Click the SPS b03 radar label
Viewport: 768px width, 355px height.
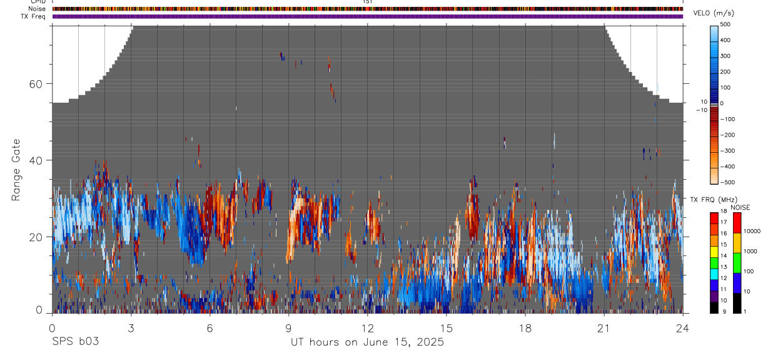click(74, 342)
